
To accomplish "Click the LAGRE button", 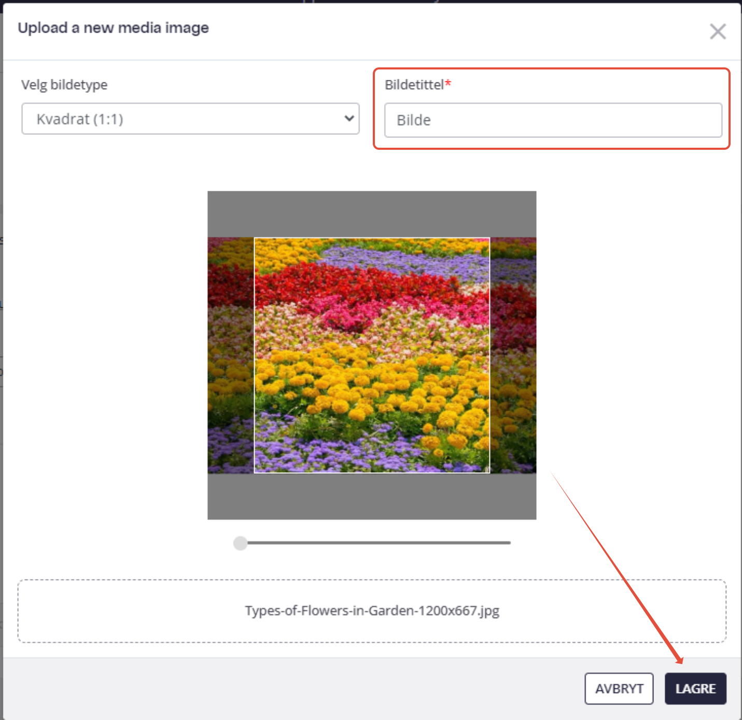I will click(695, 688).
